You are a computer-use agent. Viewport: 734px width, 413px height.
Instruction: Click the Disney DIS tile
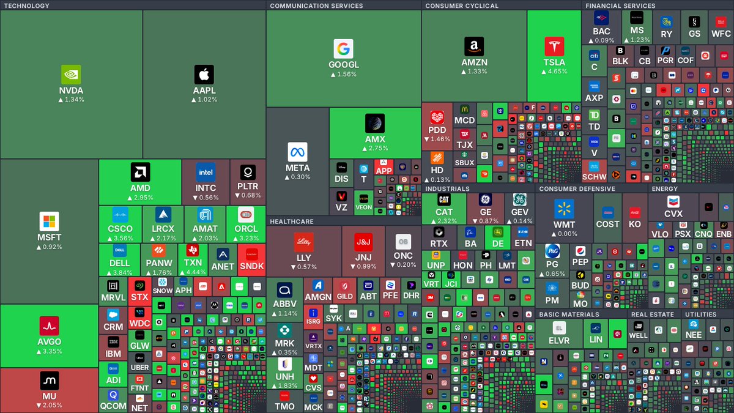(x=341, y=174)
